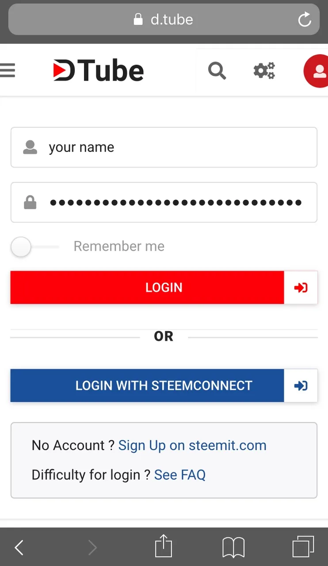The width and height of the screenshot is (328, 566).
Task: Open the browser bookmarks icon
Action: [x=233, y=547]
